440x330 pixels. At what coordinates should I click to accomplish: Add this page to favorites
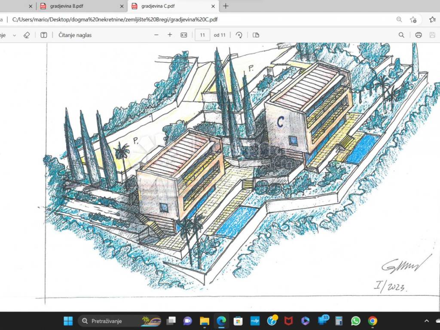[413, 19]
